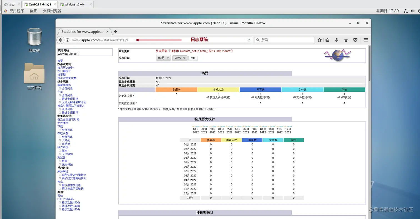420x219 pixels.
Task: Open the 入站处 sidebar link
Action: click(x=66, y=140)
